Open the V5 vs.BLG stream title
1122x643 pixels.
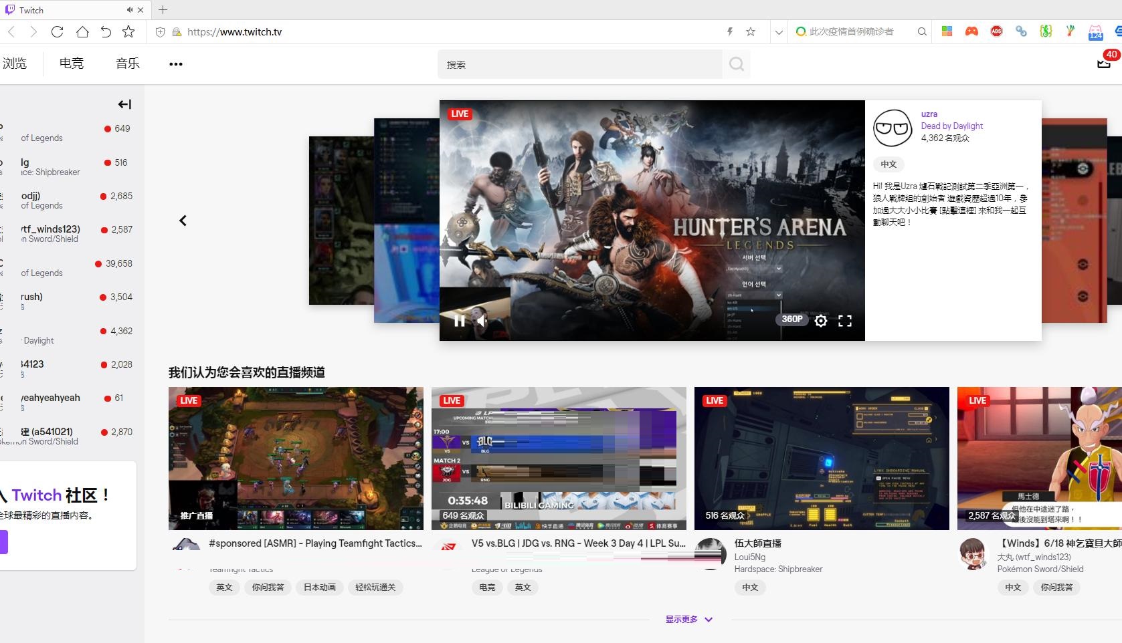(x=579, y=543)
